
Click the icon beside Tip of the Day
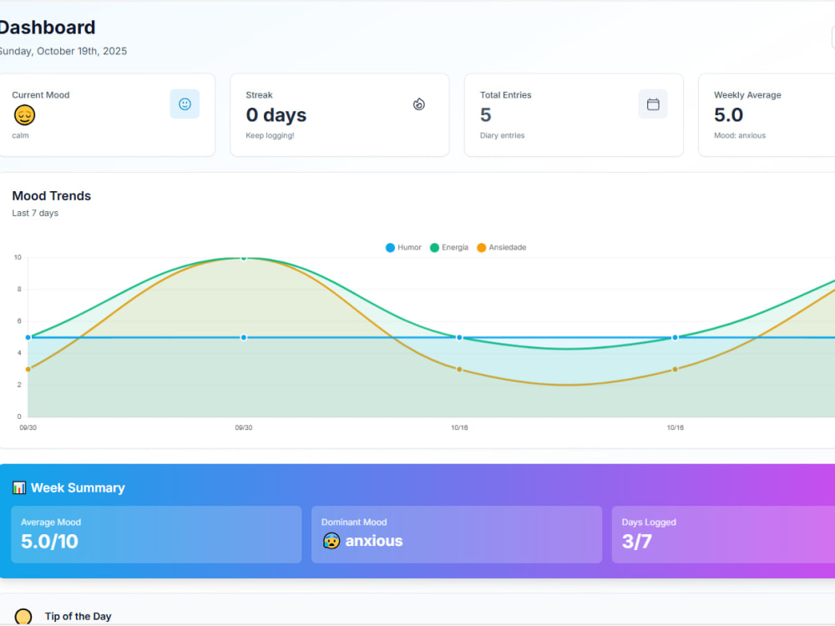coord(23,617)
